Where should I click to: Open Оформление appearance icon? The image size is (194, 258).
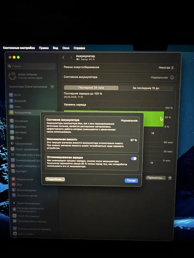pyautogui.click(x=12, y=144)
